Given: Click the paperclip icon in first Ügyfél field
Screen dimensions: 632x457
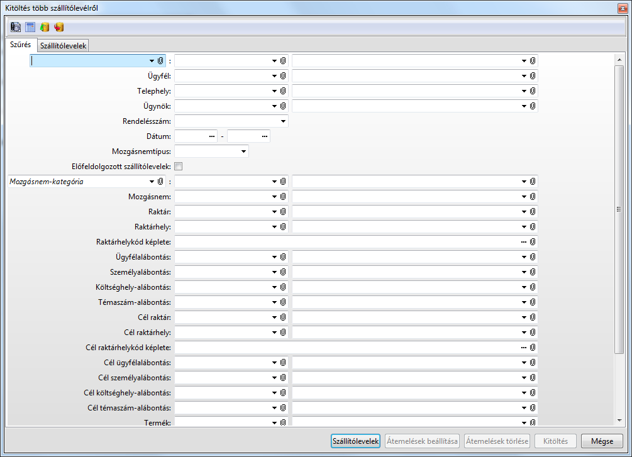Looking at the screenshot, I should pyautogui.click(x=283, y=76).
